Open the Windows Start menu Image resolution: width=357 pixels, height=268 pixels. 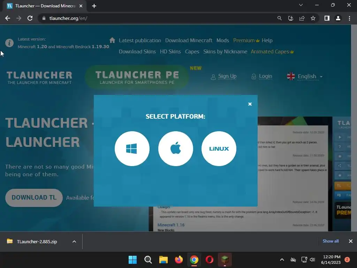tap(132, 260)
